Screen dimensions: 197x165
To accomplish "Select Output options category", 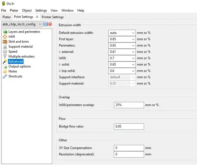I will point(20,66).
